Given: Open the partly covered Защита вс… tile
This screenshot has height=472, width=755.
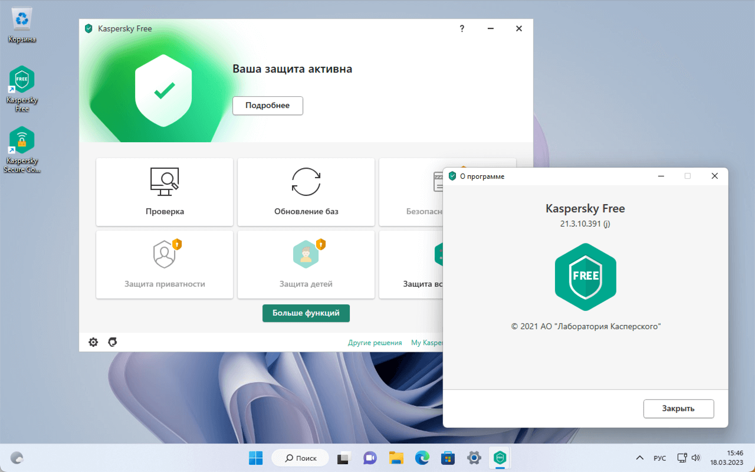Looking at the screenshot, I should pyautogui.click(x=411, y=264).
